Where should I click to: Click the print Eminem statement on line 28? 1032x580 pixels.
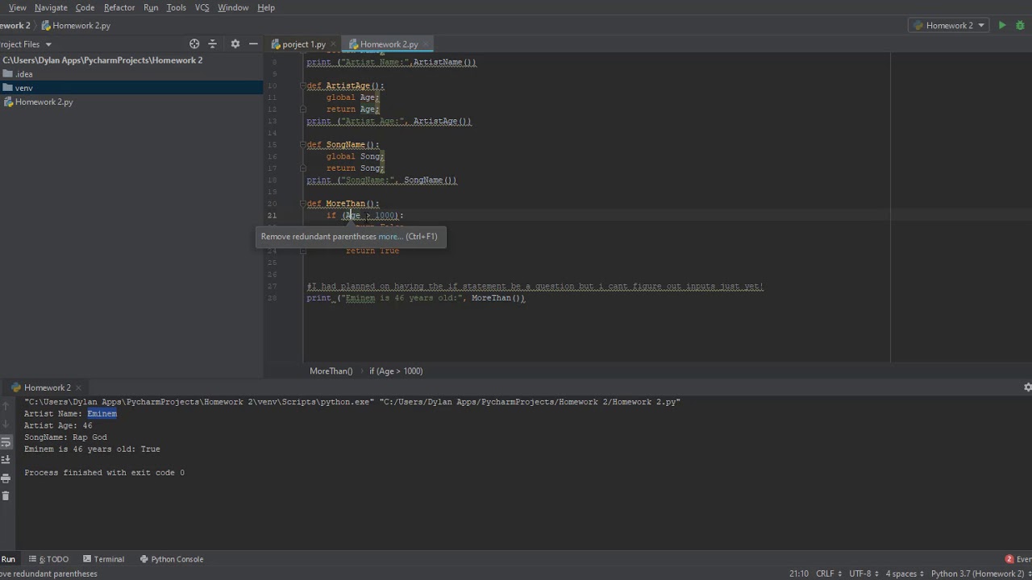pyautogui.click(x=415, y=298)
